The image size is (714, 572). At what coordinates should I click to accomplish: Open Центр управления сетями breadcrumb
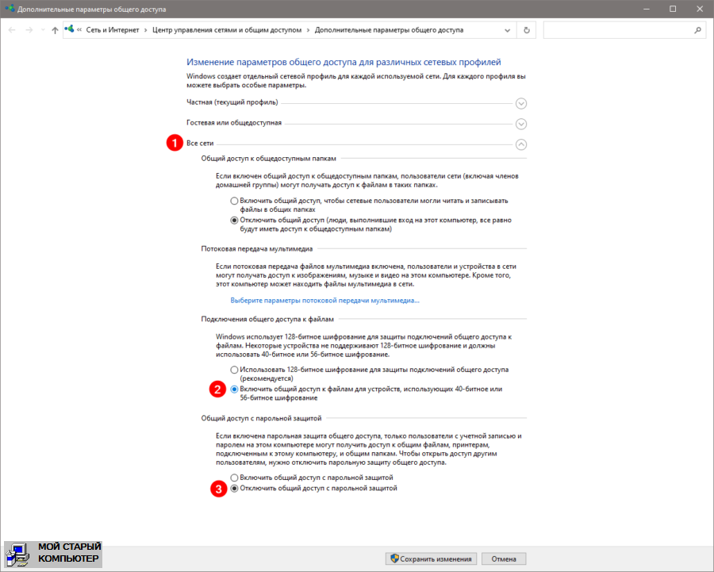point(227,30)
